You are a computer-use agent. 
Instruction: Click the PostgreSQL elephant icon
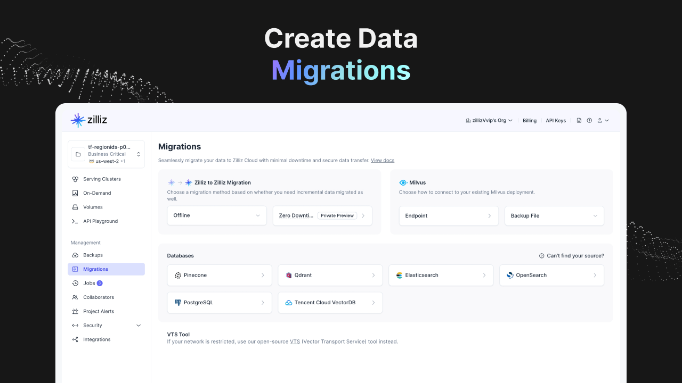pos(178,303)
